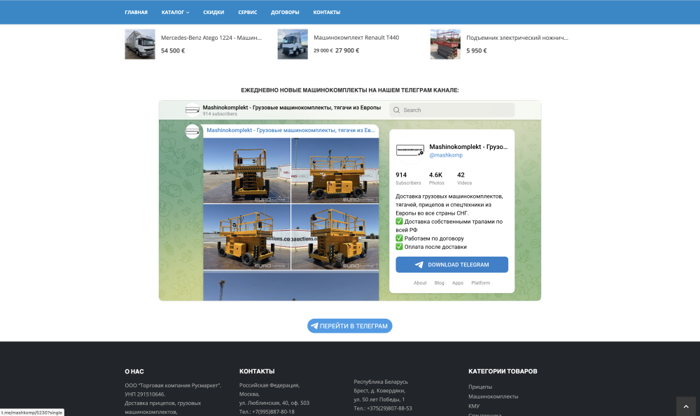The width and height of the screenshot is (700, 416).
Task: Expand the Каталог dropdown menu
Action: (x=175, y=13)
